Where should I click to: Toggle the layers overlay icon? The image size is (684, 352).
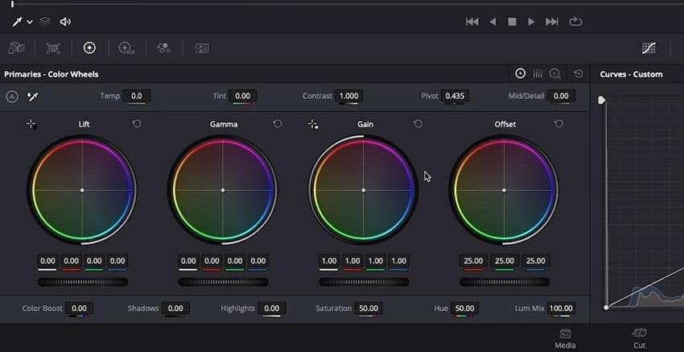(x=45, y=22)
